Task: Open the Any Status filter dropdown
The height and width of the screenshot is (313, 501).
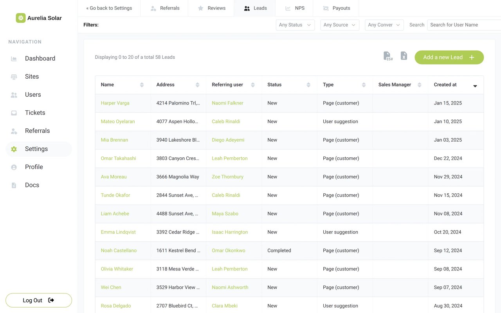Action: tap(295, 25)
